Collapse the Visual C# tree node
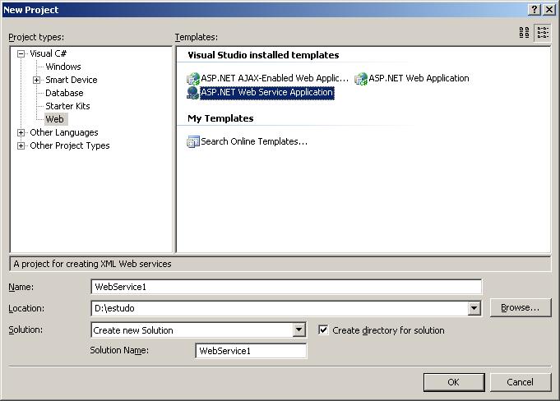The image size is (560, 401). pos(21,53)
